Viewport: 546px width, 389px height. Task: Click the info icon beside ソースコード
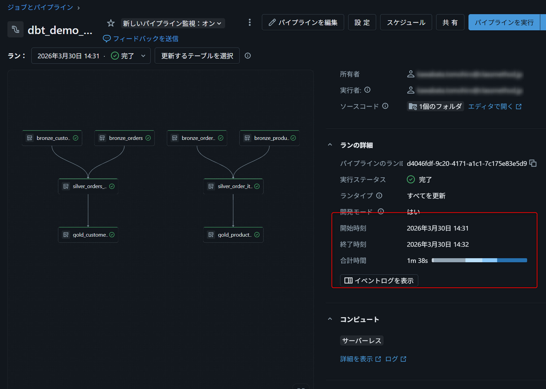point(385,106)
